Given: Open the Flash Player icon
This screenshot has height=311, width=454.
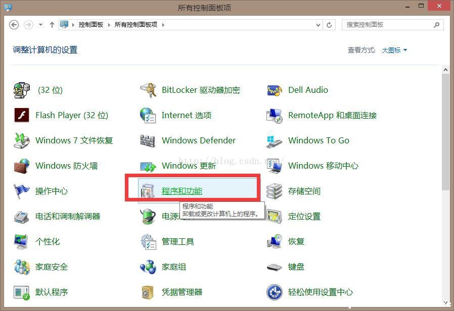Looking at the screenshot, I should pyautogui.click(x=22, y=115).
